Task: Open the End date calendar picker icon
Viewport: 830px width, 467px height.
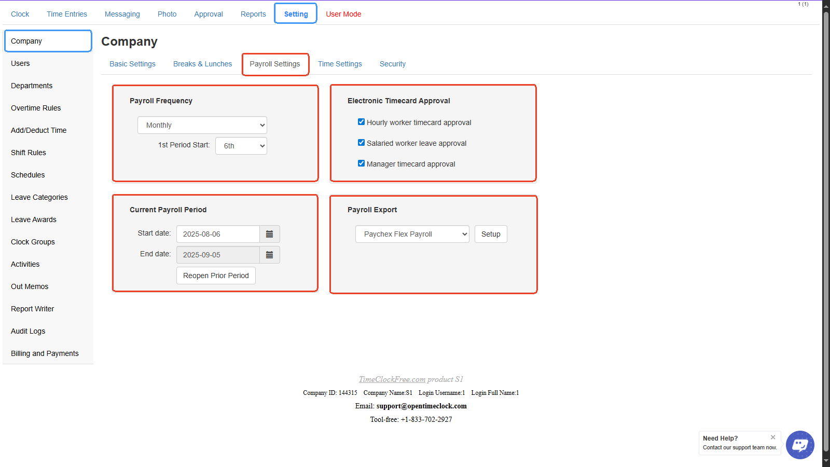Action: (269, 255)
